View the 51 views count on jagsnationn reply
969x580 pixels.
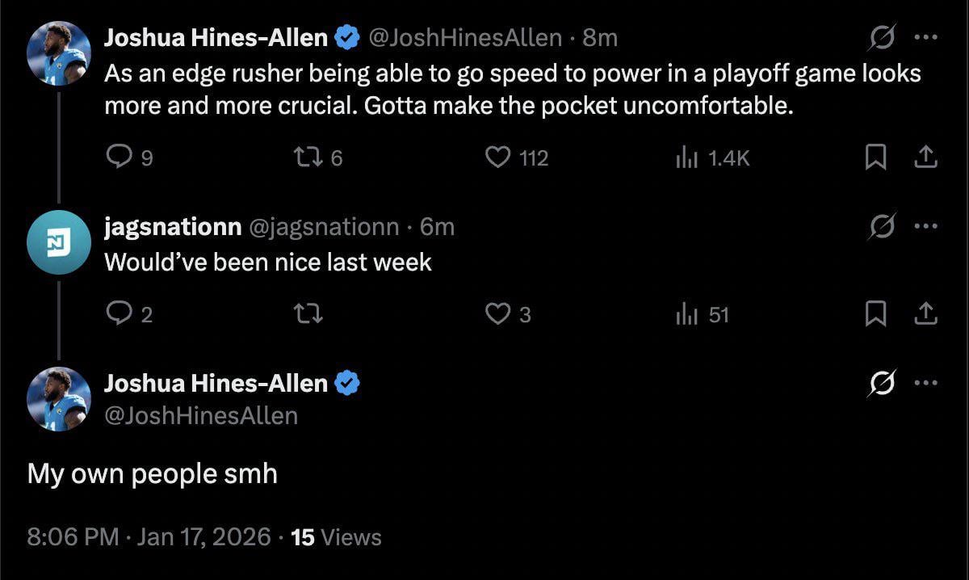click(x=701, y=313)
